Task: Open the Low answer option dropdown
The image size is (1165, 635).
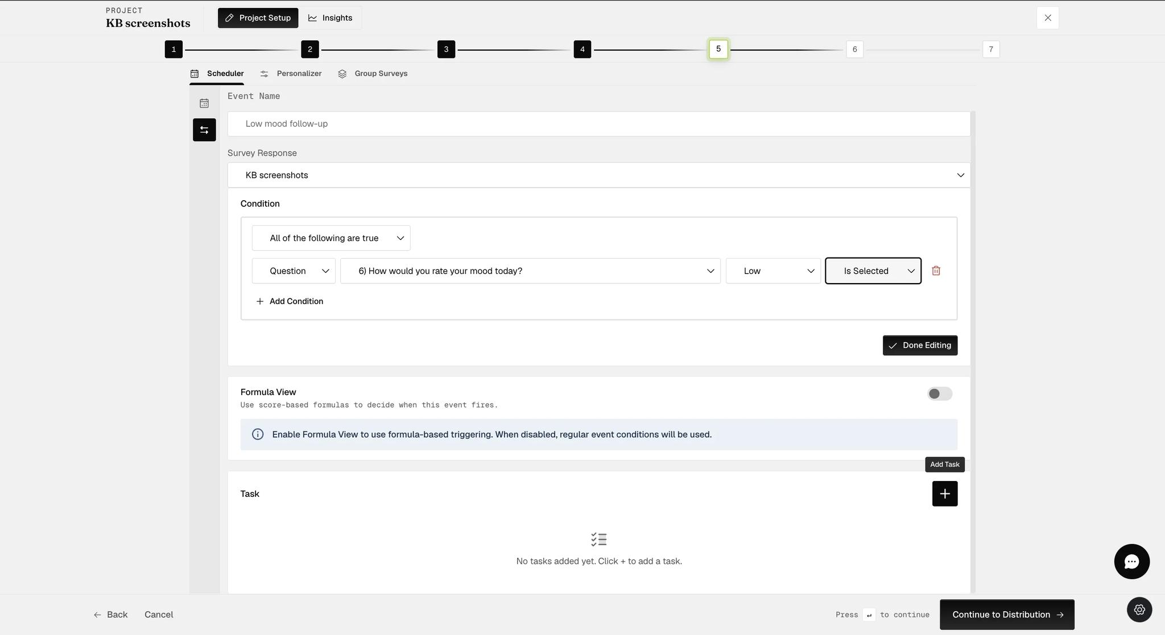Action: point(773,271)
